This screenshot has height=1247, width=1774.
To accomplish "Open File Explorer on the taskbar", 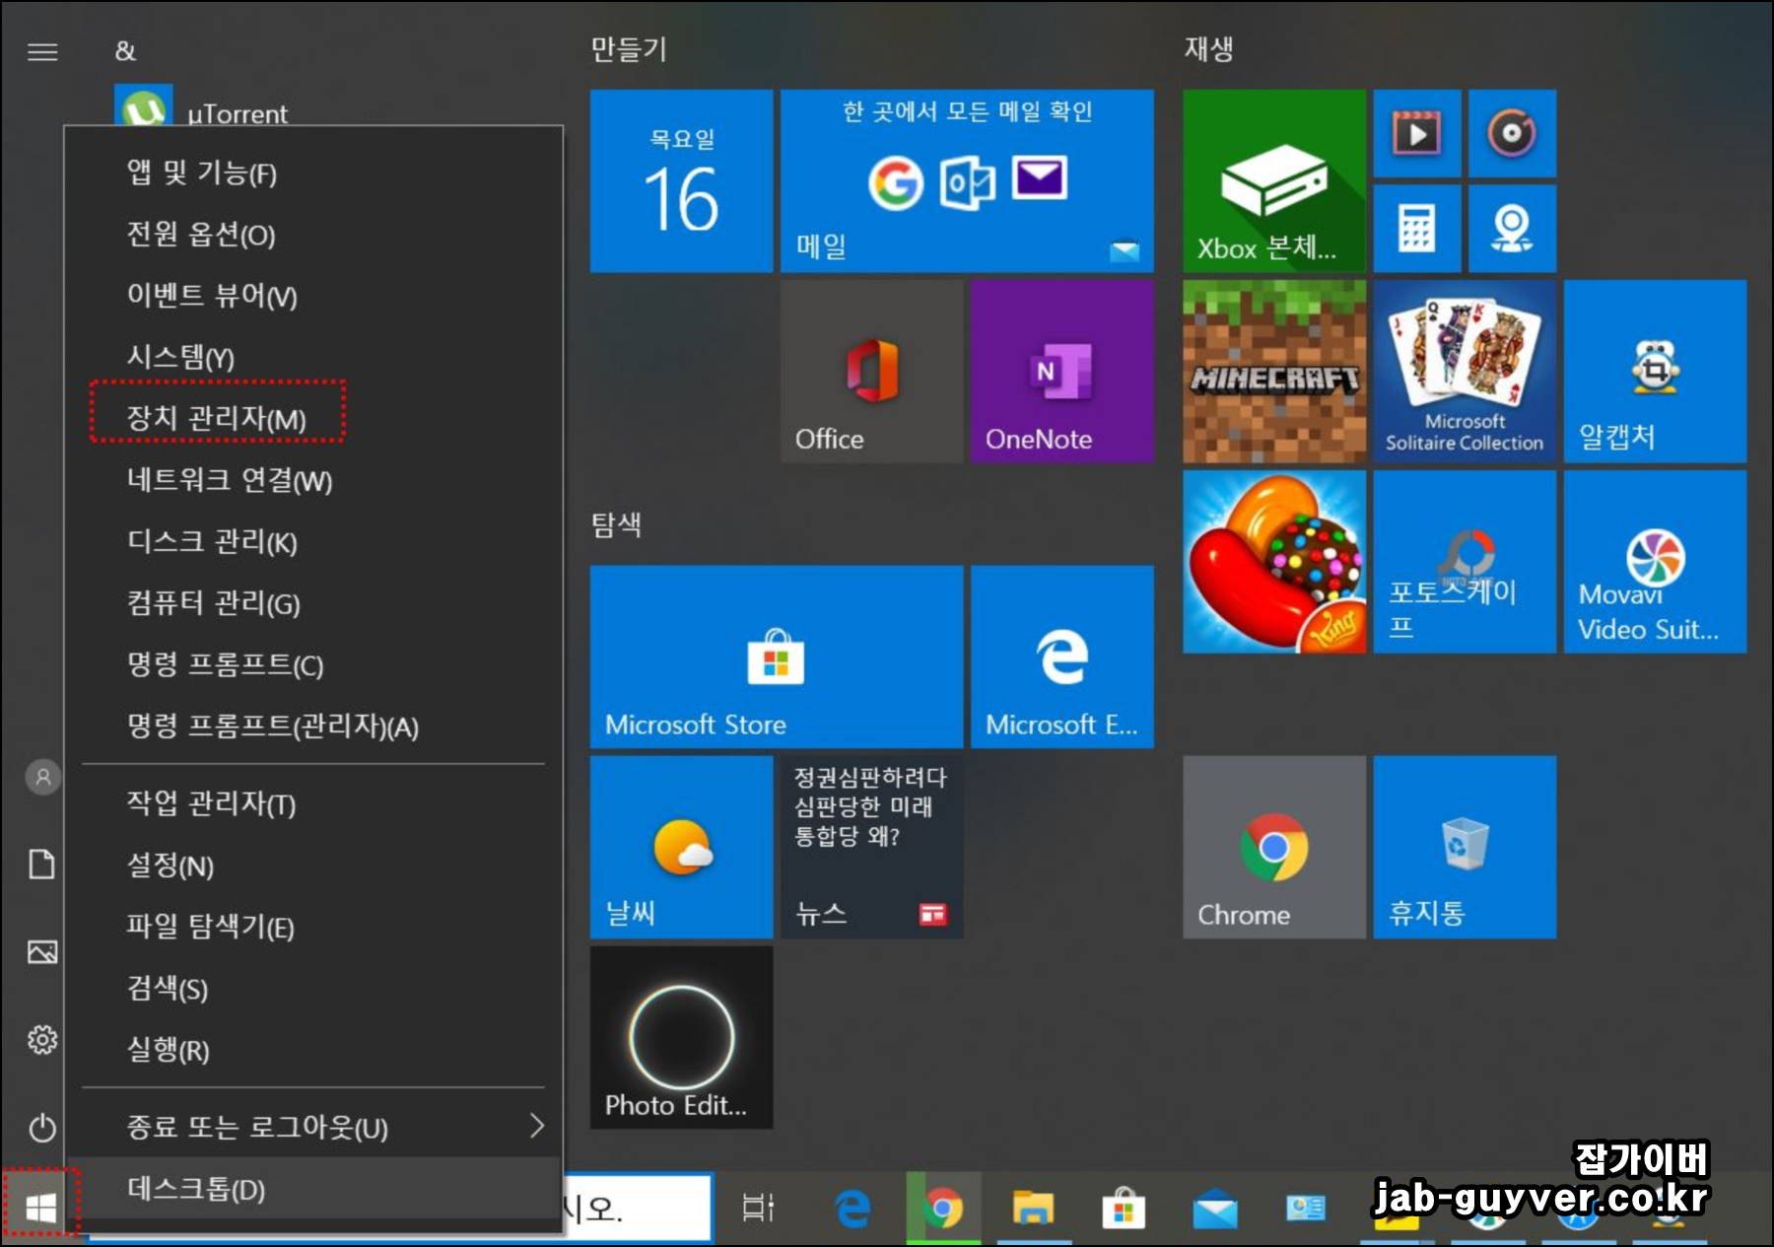I will click(1033, 1208).
